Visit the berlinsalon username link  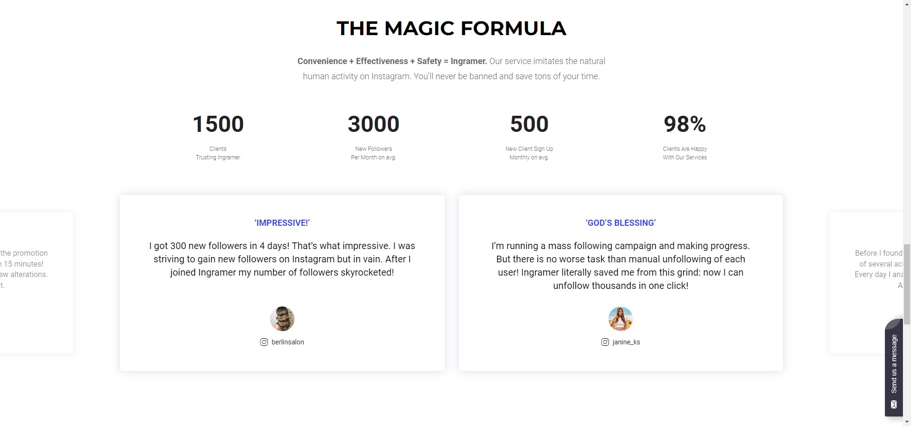[288, 342]
